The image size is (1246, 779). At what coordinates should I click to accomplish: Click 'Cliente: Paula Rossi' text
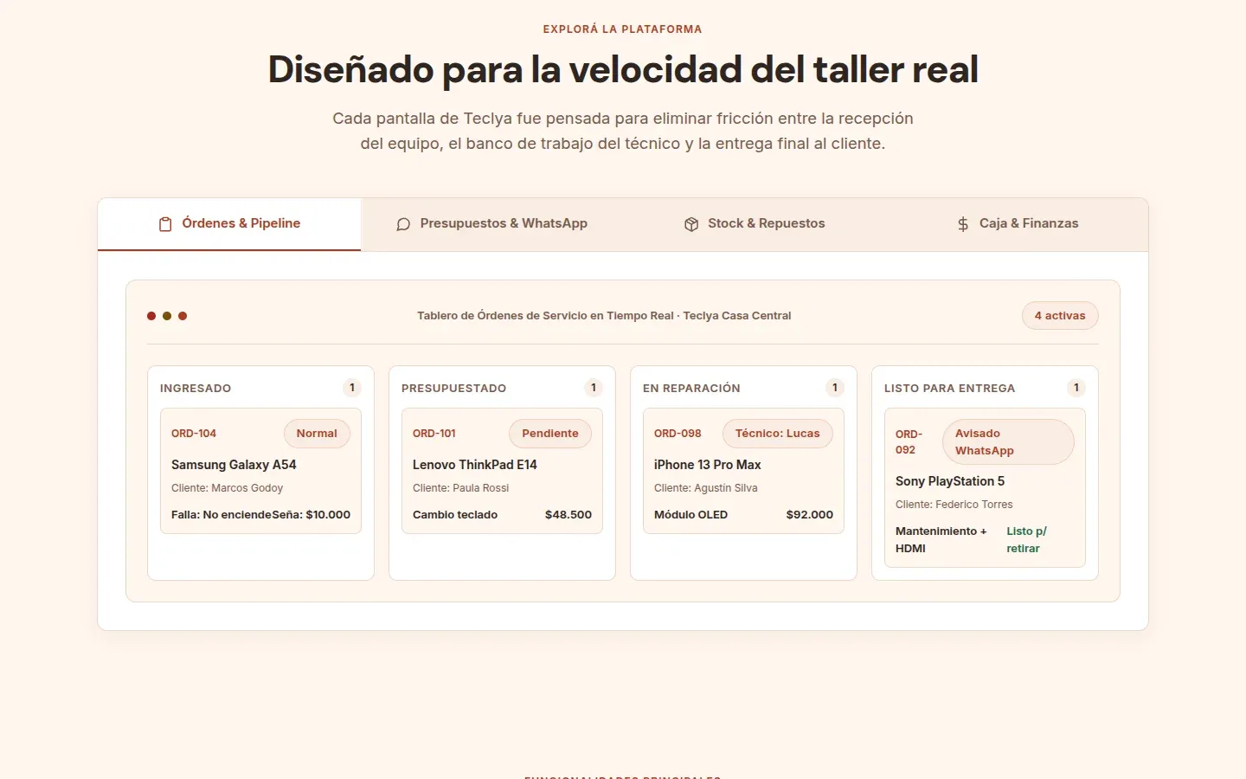(461, 488)
